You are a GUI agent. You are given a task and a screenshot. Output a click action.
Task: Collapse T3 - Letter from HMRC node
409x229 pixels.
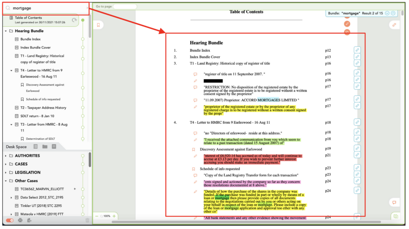point(11,125)
